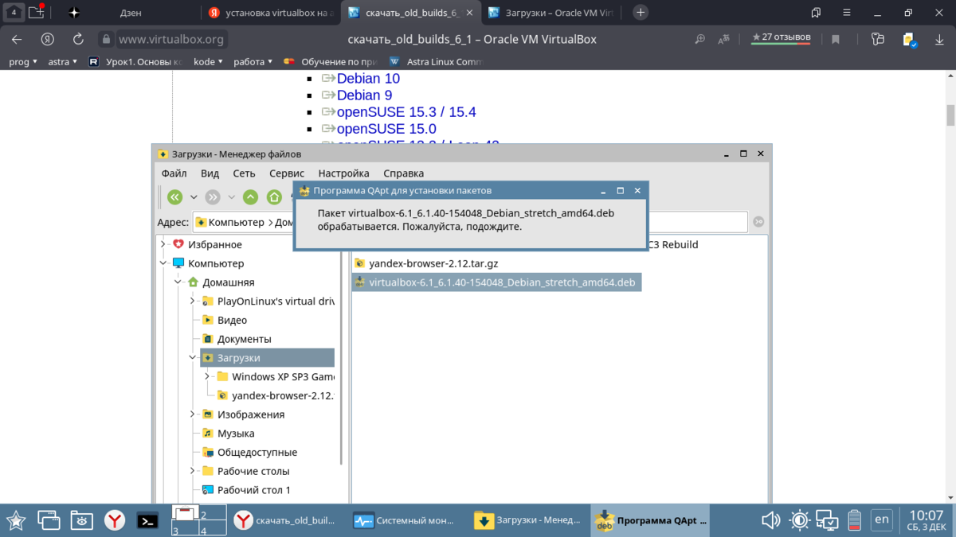Expand Windows XP SP3 Game folder in tree
The height and width of the screenshot is (537, 956).
(x=207, y=376)
